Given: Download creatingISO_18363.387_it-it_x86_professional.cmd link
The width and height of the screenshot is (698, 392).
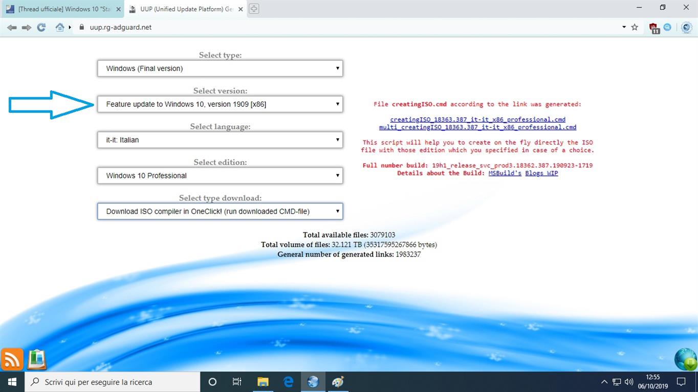Looking at the screenshot, I should pos(477,120).
